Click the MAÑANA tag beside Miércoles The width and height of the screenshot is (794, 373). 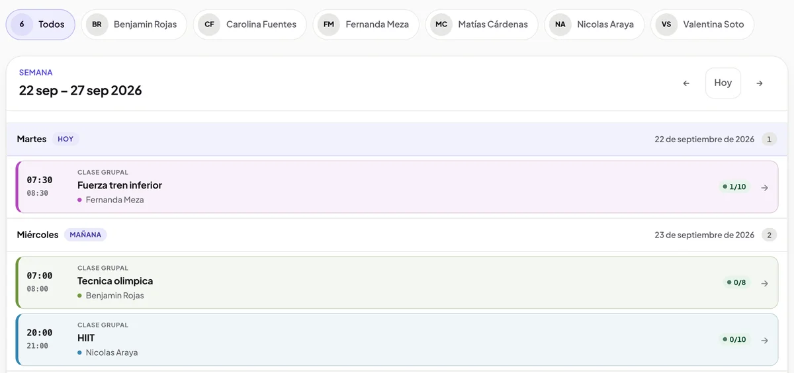[x=85, y=235]
